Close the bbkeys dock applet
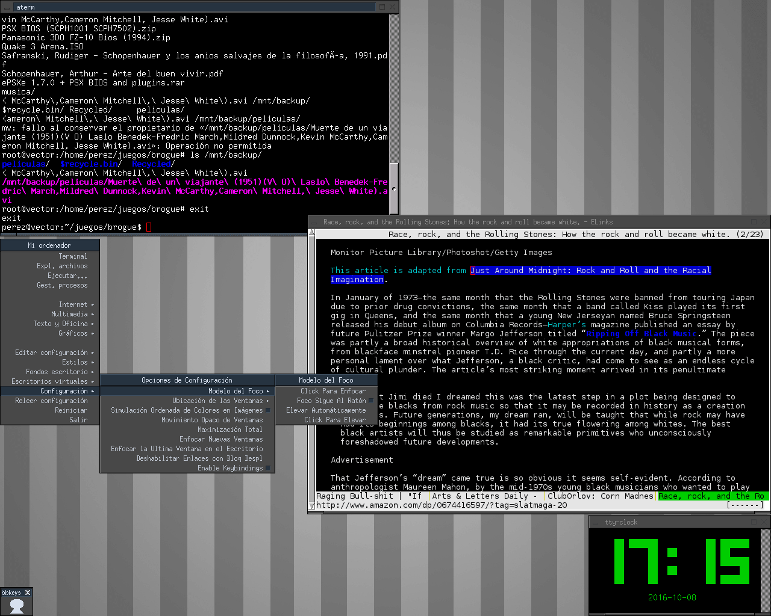 (x=27, y=593)
